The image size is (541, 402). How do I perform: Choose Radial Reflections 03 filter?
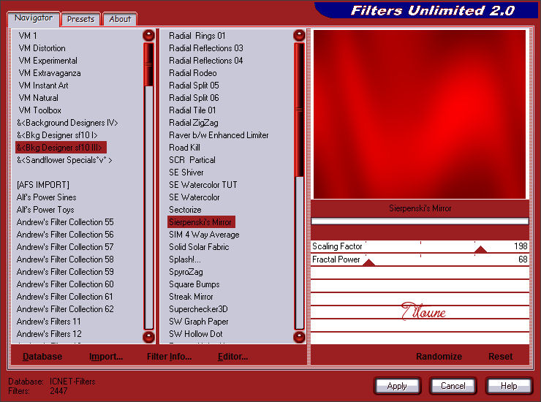(206, 48)
